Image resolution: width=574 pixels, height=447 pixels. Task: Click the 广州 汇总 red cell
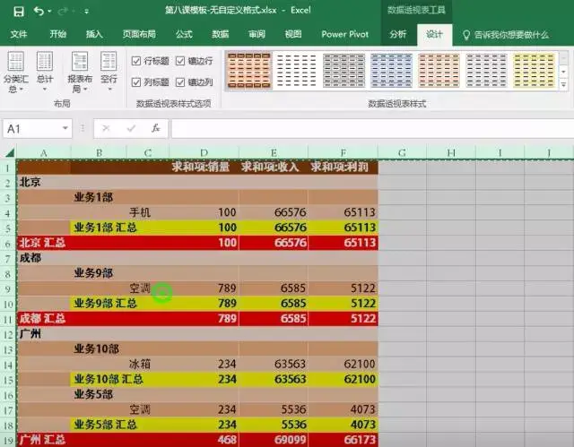tap(44, 439)
